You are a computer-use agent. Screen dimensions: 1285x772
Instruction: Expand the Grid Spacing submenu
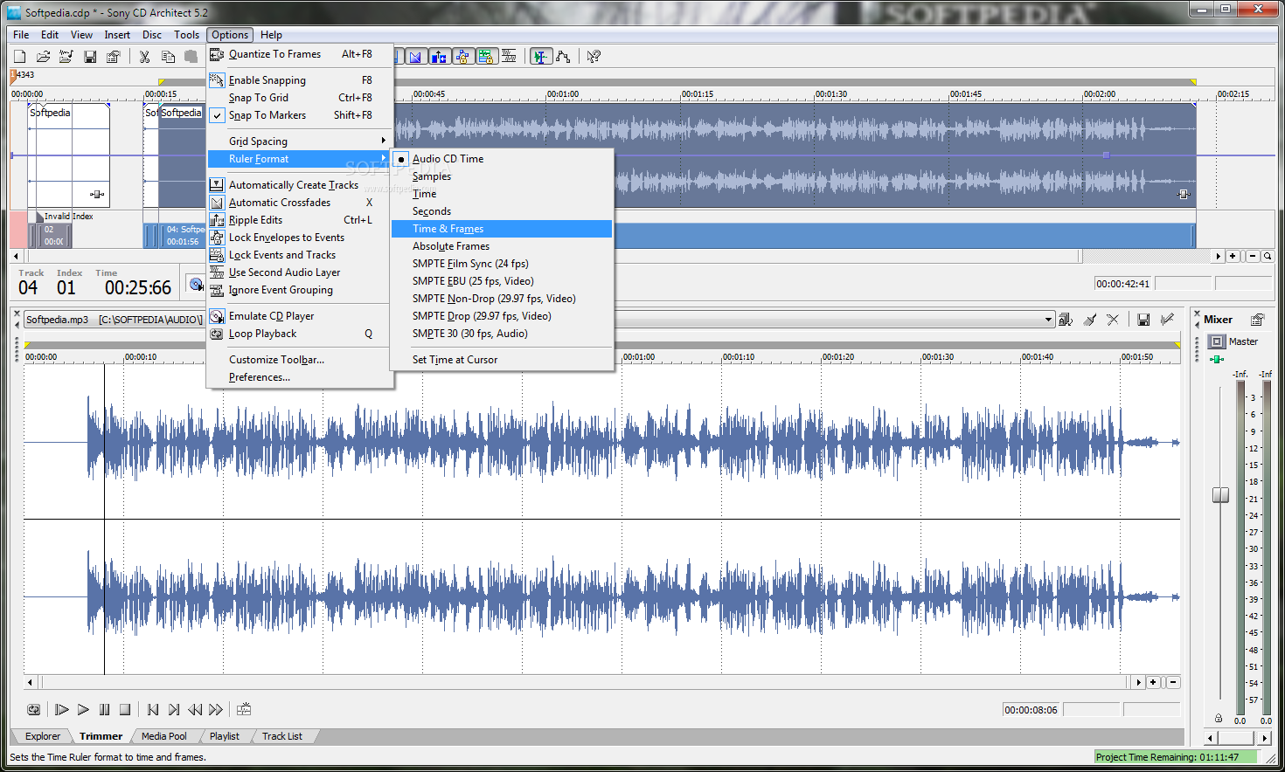click(300, 141)
